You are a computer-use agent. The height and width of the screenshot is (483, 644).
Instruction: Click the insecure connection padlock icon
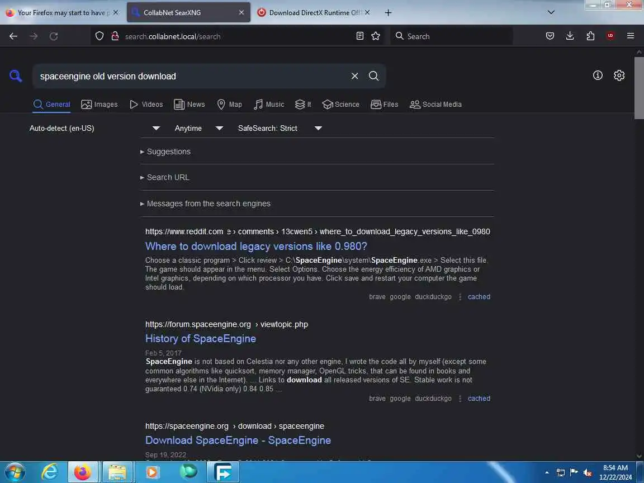[x=115, y=36]
